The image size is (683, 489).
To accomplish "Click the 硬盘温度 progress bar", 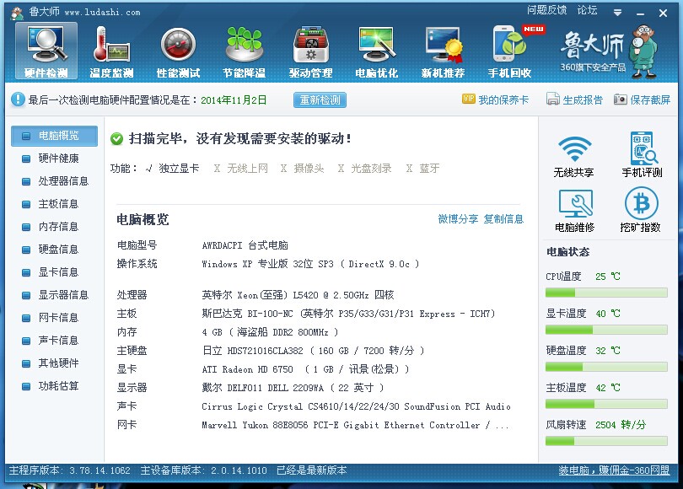I will click(606, 367).
